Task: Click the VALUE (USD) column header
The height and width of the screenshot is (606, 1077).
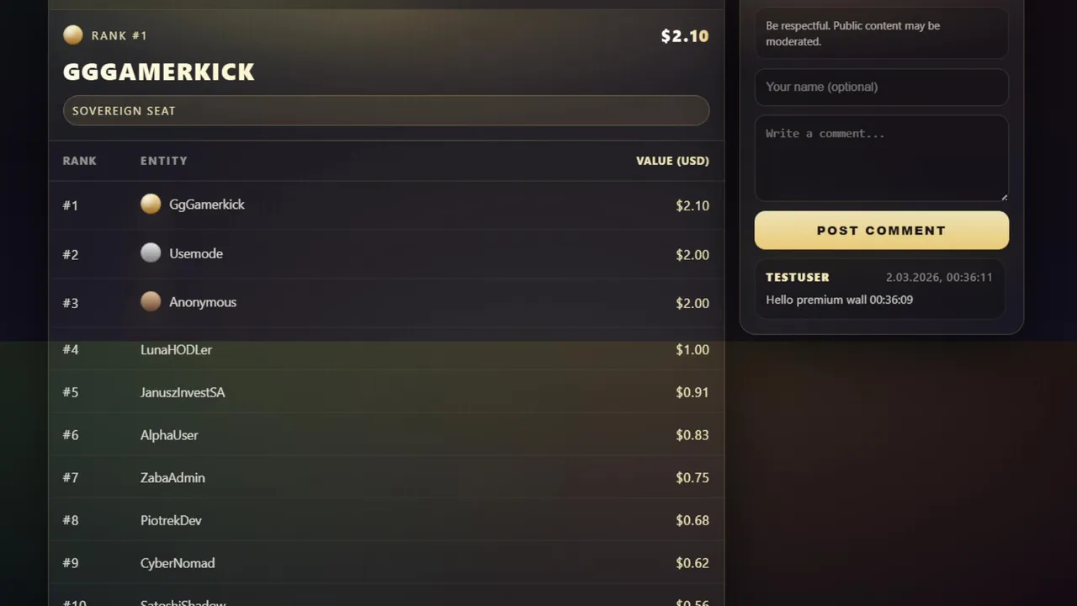Action: [x=672, y=161]
